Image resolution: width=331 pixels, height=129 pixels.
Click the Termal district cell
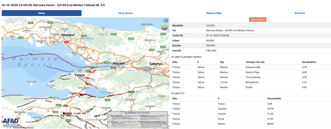(x=224, y=82)
